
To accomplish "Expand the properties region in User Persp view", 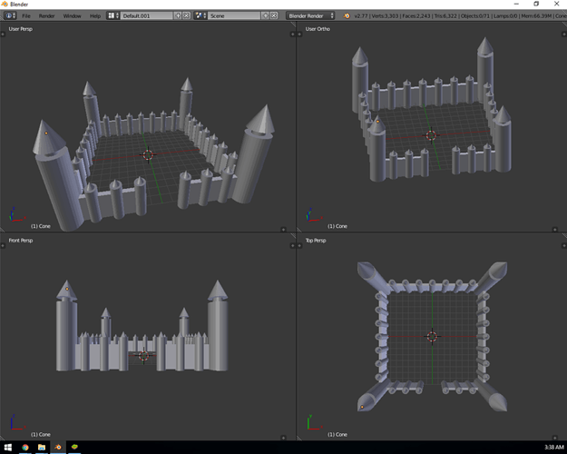I will click(292, 34).
